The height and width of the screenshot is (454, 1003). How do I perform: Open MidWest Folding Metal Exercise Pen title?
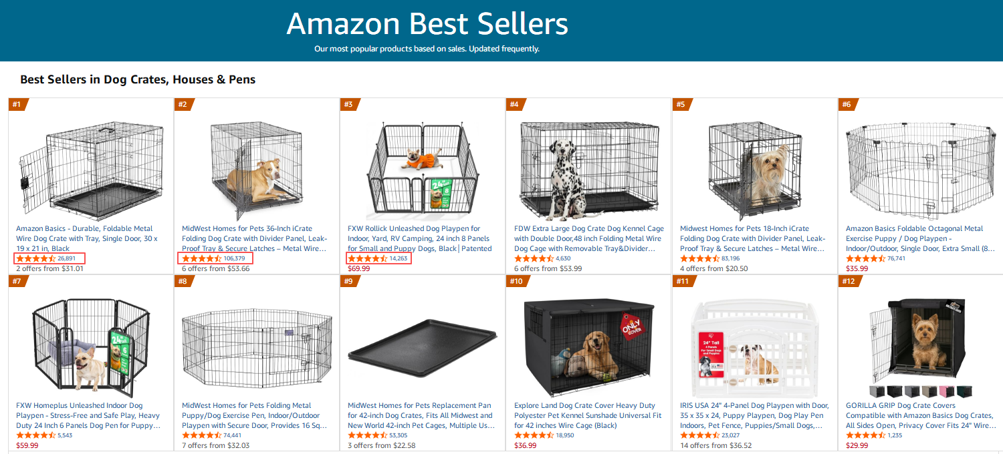(254, 415)
